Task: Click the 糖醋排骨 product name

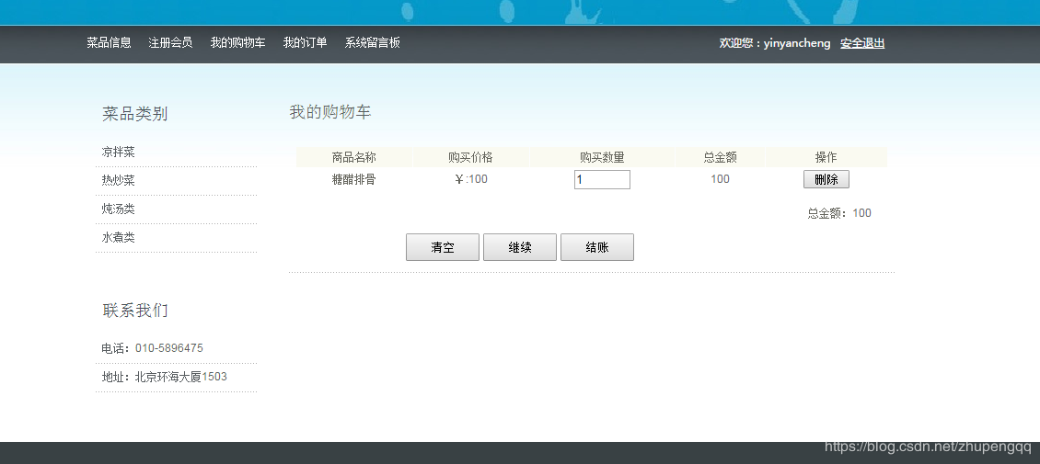Action: pos(354,179)
